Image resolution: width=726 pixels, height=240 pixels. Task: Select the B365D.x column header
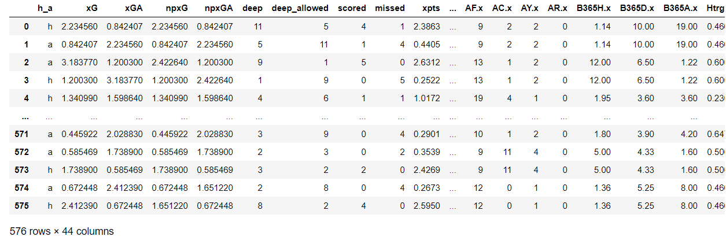click(x=636, y=9)
